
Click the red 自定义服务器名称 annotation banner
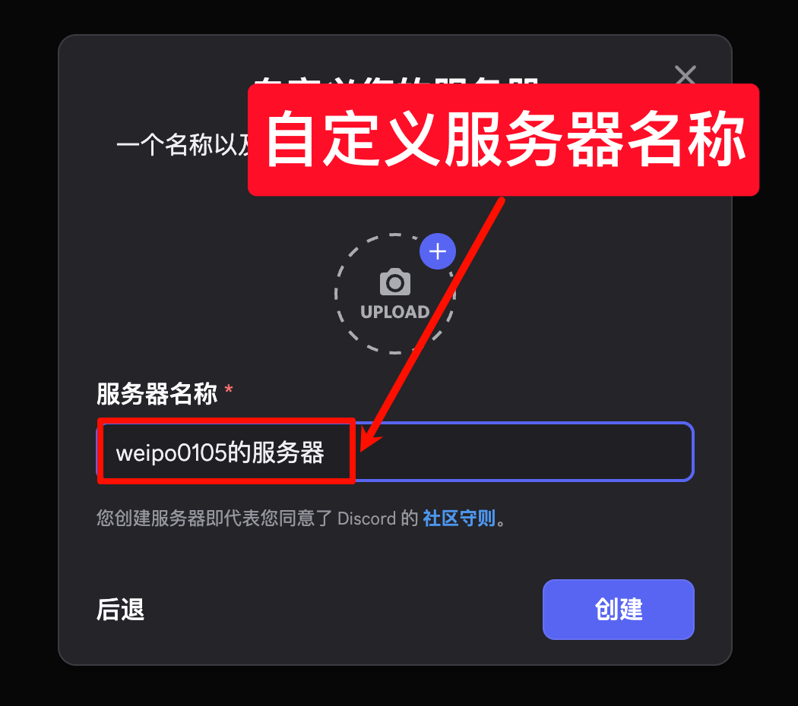point(503,140)
